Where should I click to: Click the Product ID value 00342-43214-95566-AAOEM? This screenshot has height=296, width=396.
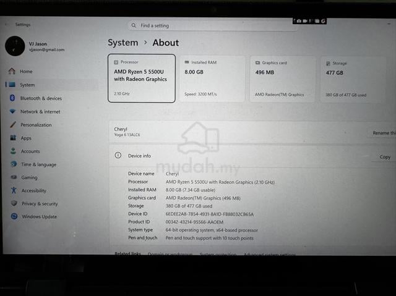(194, 222)
